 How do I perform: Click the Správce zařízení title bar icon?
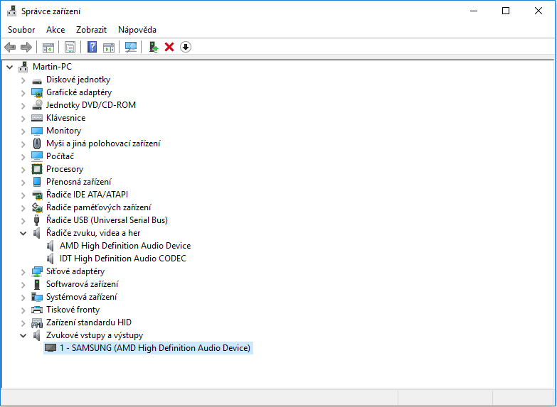pos(11,11)
